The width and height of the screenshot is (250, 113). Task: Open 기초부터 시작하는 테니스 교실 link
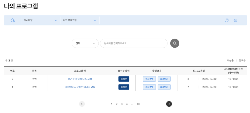pos(80,87)
